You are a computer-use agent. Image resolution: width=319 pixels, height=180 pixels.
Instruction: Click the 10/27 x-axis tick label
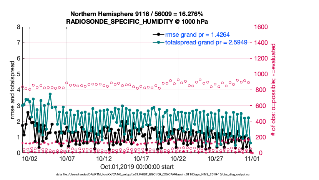215,158
